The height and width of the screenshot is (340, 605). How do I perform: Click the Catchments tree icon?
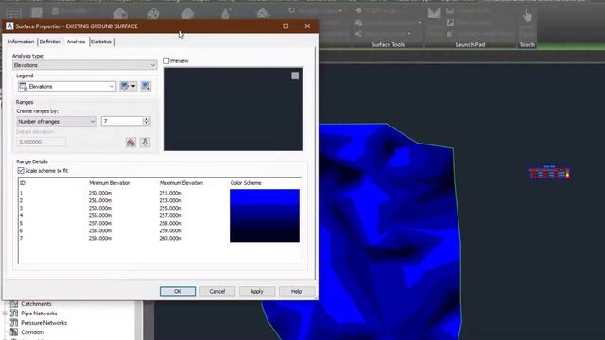(14, 304)
